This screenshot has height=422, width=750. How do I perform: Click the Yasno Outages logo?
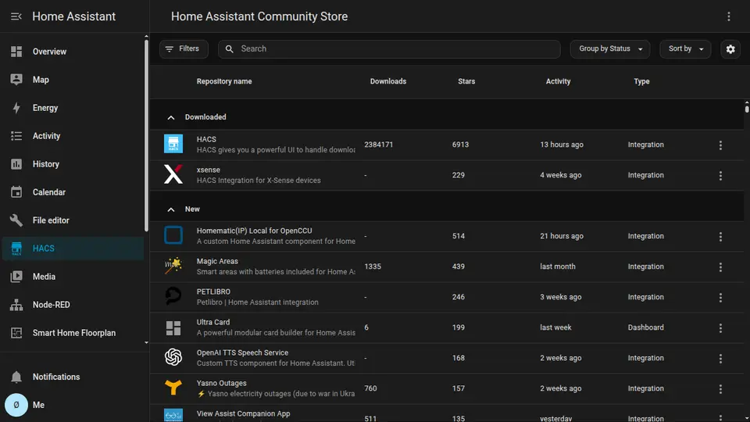click(x=173, y=388)
